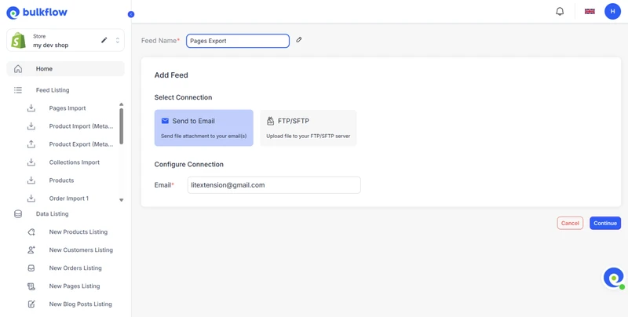
Task: Click the bulkflow logo
Action: tap(37, 13)
